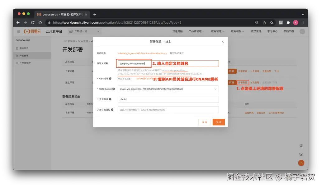Open the apps grid icon beside Aliyun logo

point(19,31)
